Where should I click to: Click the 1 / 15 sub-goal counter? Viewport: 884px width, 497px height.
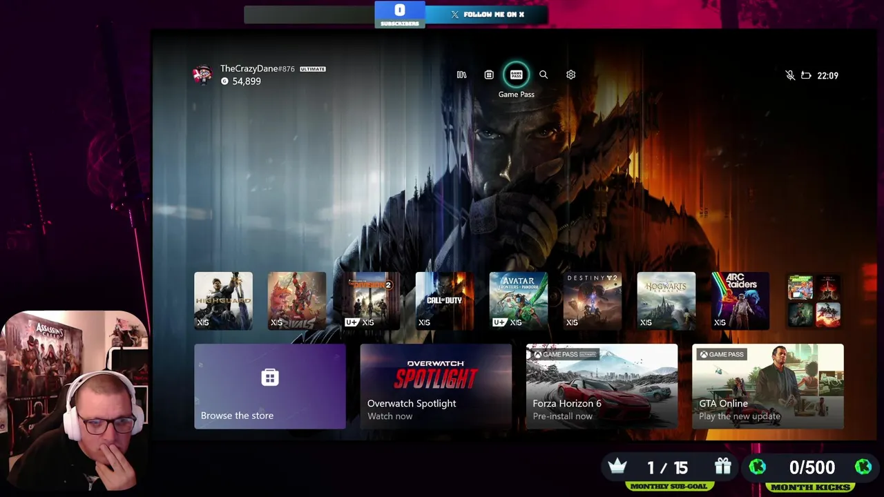(667, 468)
